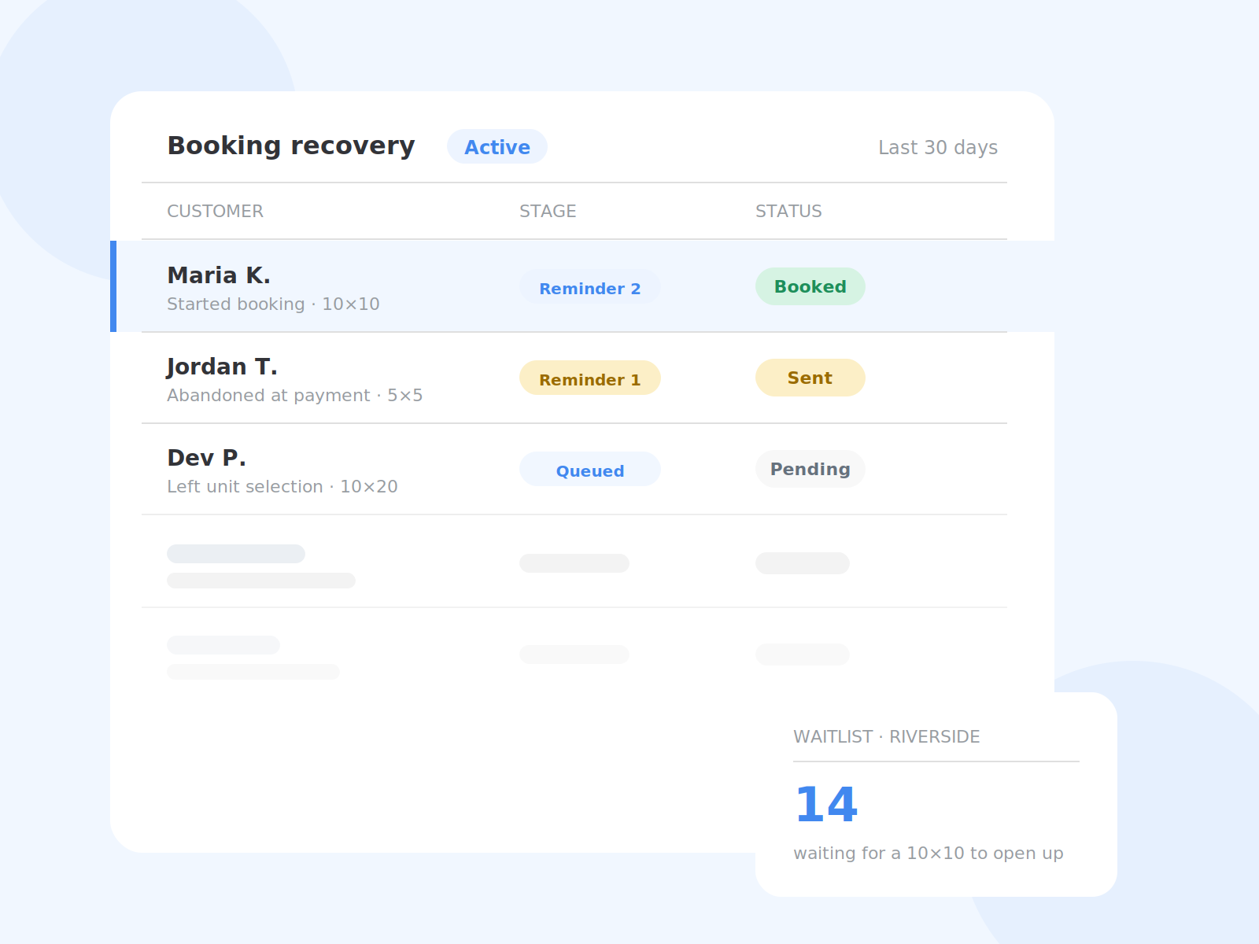Click 'Left unit selection · 10×20' detail
1259x944 pixels.
pyautogui.click(x=282, y=486)
